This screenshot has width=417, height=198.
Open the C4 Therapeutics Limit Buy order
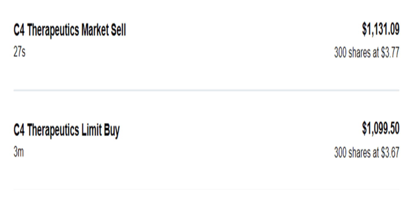tap(67, 130)
